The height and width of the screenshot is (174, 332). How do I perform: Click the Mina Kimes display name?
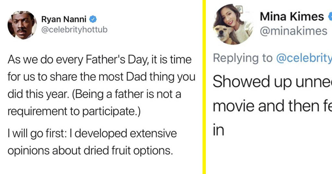pyautogui.click(x=292, y=16)
